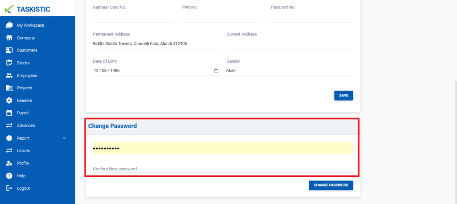Expand the Report menu chevron

click(x=64, y=138)
